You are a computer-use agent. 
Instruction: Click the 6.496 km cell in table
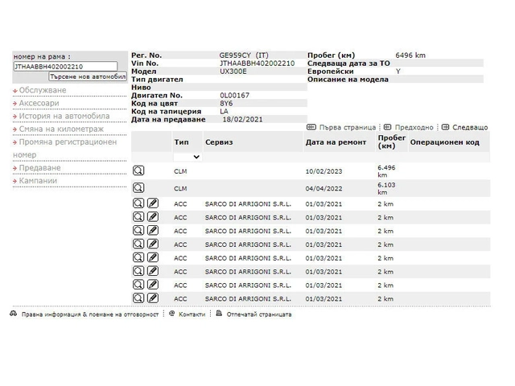pos(386,171)
